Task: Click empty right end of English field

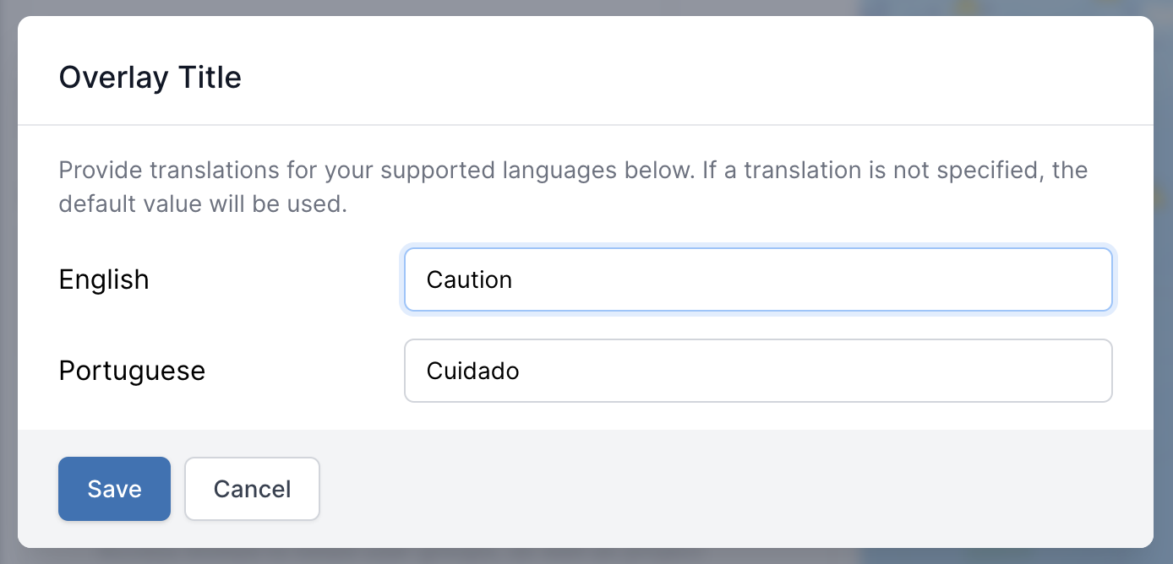Action: tap(1014, 279)
